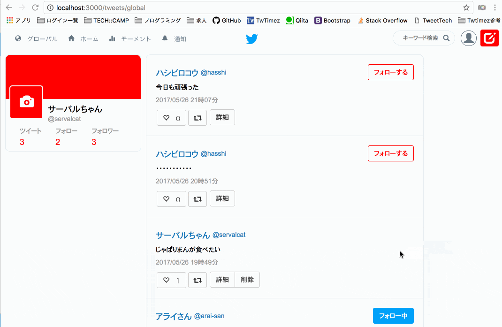Click the camera extension icon in Chrome toolbar
The width and height of the screenshot is (502, 327).
point(482,8)
